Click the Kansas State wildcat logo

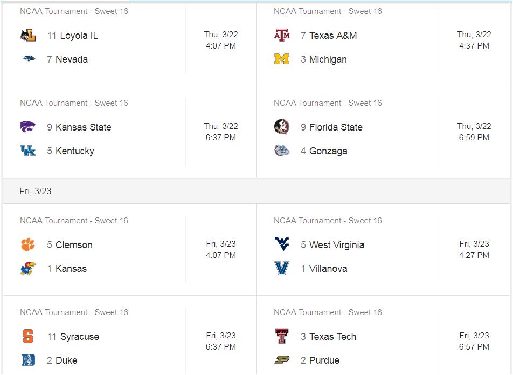click(x=28, y=127)
